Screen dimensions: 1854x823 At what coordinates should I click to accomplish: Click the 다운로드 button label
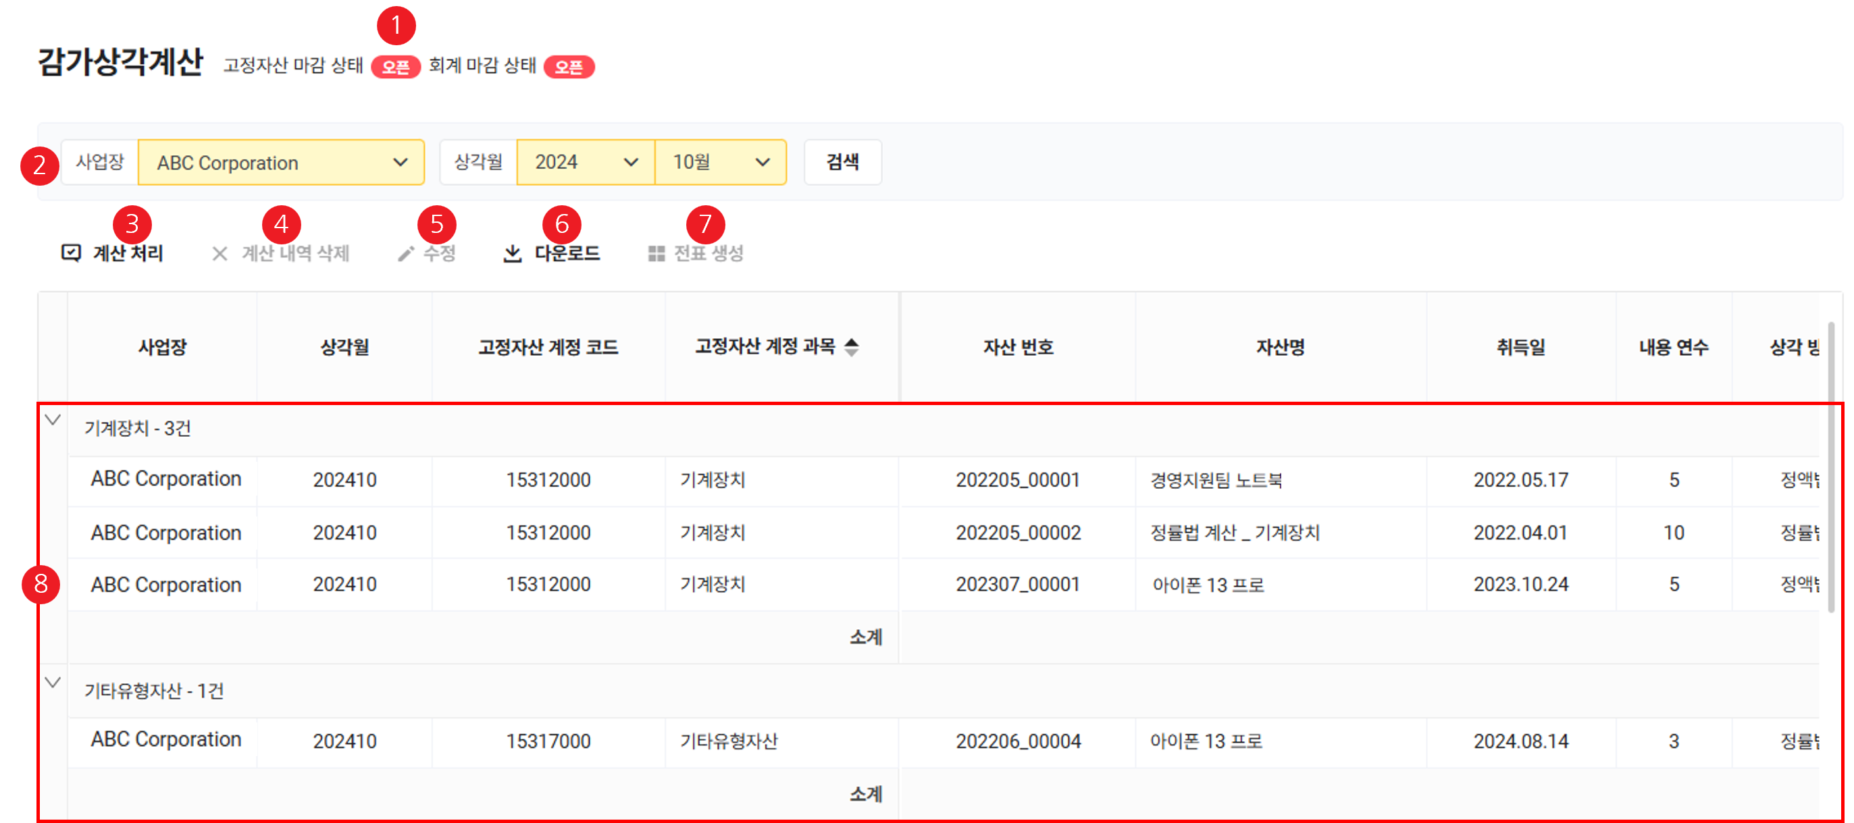[x=567, y=253]
